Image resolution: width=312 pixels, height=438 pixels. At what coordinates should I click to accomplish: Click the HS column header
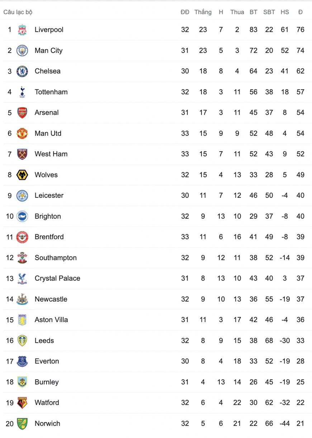tap(285, 12)
